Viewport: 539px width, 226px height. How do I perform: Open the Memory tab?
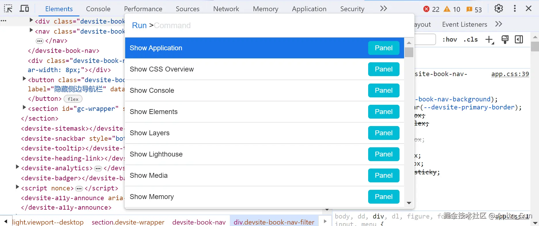click(265, 9)
